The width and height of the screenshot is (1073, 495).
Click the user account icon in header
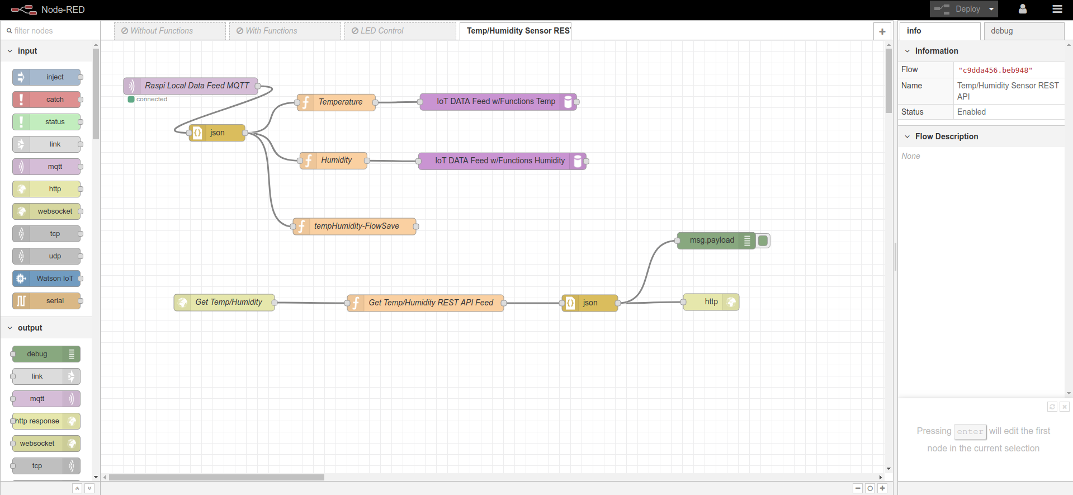[x=1023, y=9]
